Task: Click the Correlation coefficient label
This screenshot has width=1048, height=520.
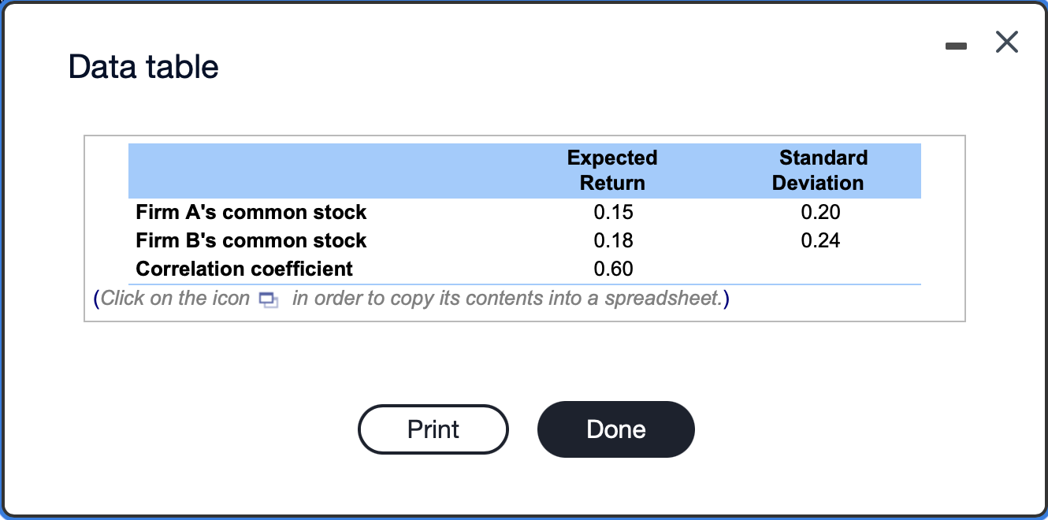Action: coord(243,269)
